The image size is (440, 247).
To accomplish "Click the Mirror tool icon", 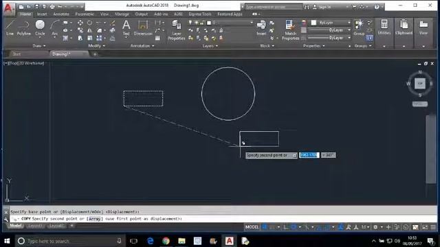I will coord(89,30).
